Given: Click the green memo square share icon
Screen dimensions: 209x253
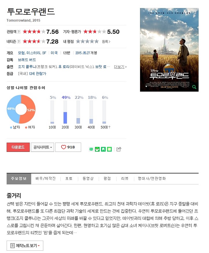Looking at the screenshot, I should coord(109,149).
